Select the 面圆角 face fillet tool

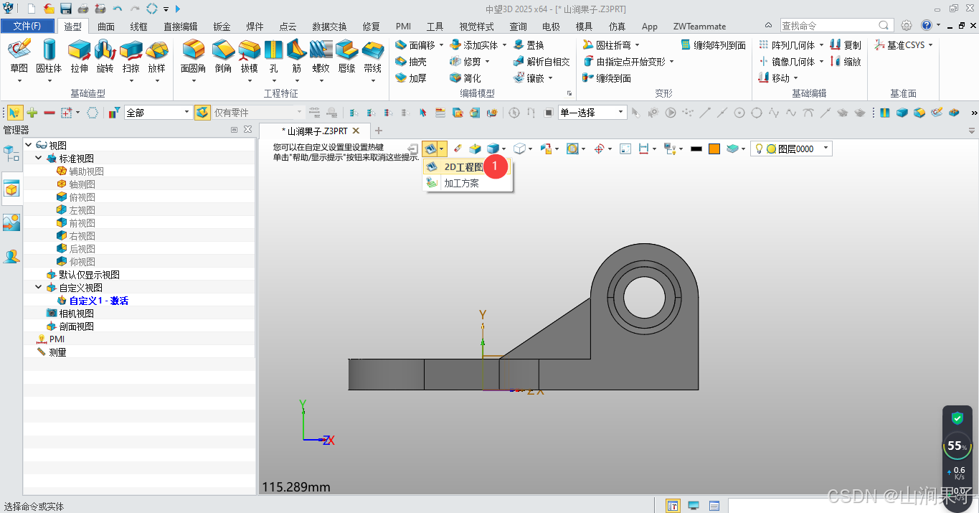193,56
